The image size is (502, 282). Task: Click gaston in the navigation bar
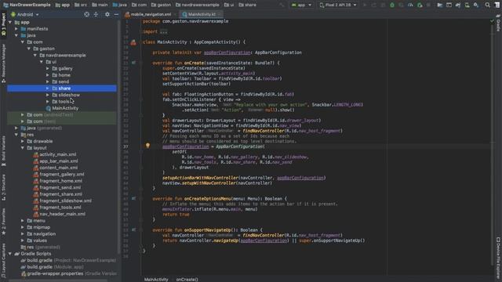click(x=161, y=5)
